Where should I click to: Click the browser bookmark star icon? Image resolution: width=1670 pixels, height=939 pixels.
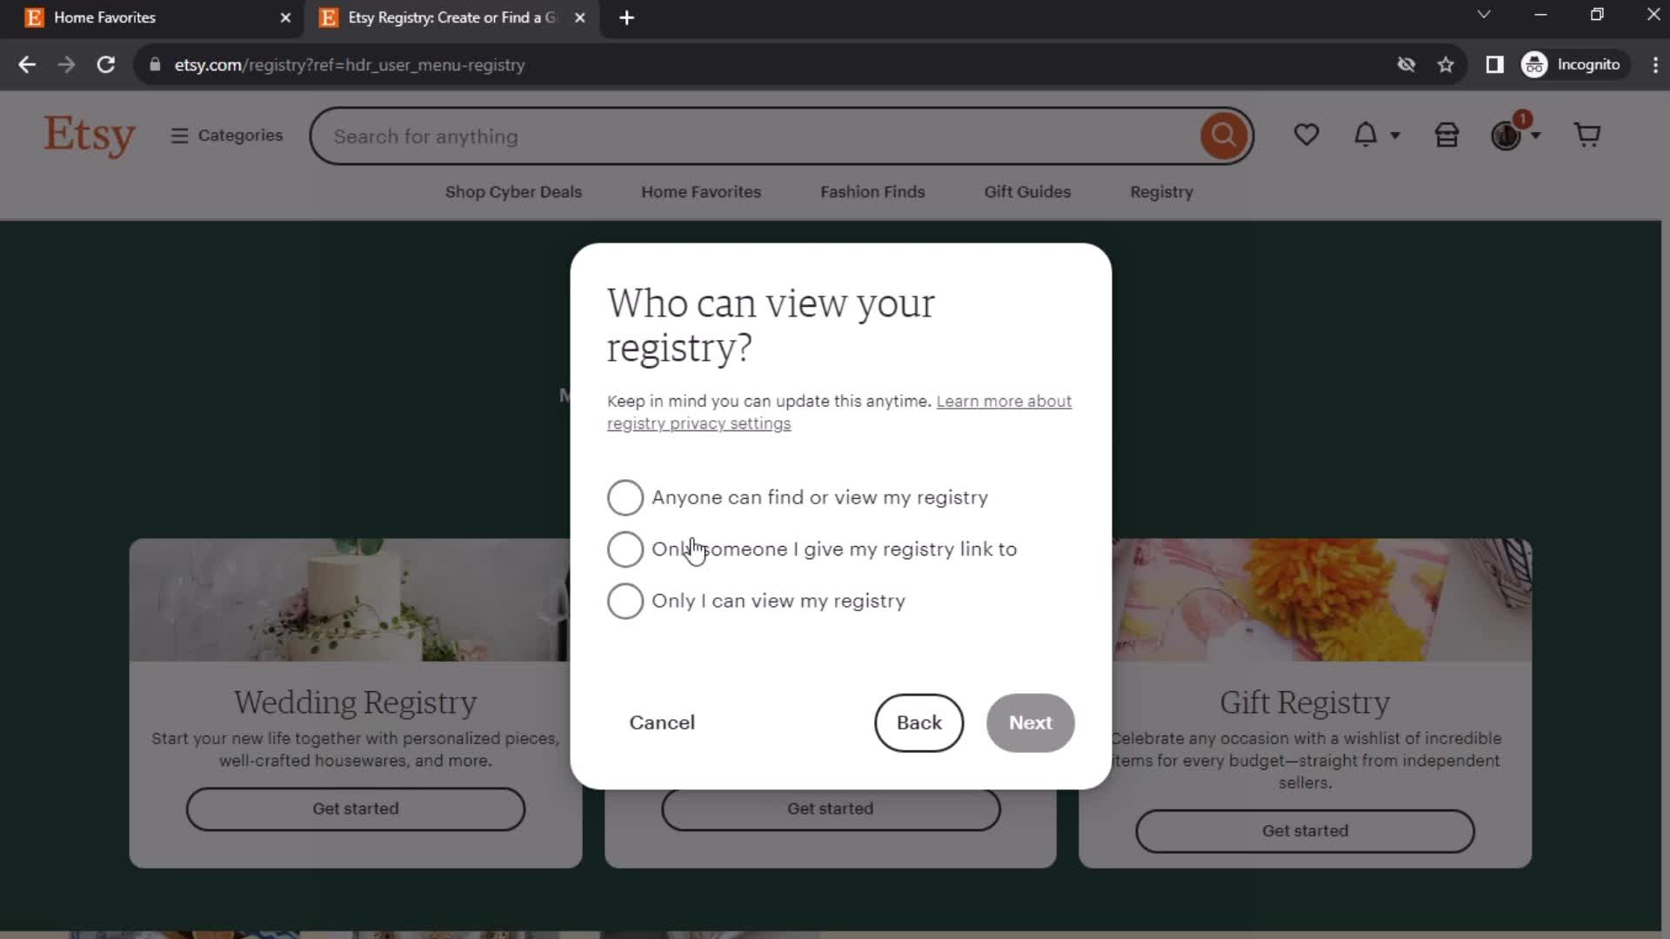point(1446,64)
